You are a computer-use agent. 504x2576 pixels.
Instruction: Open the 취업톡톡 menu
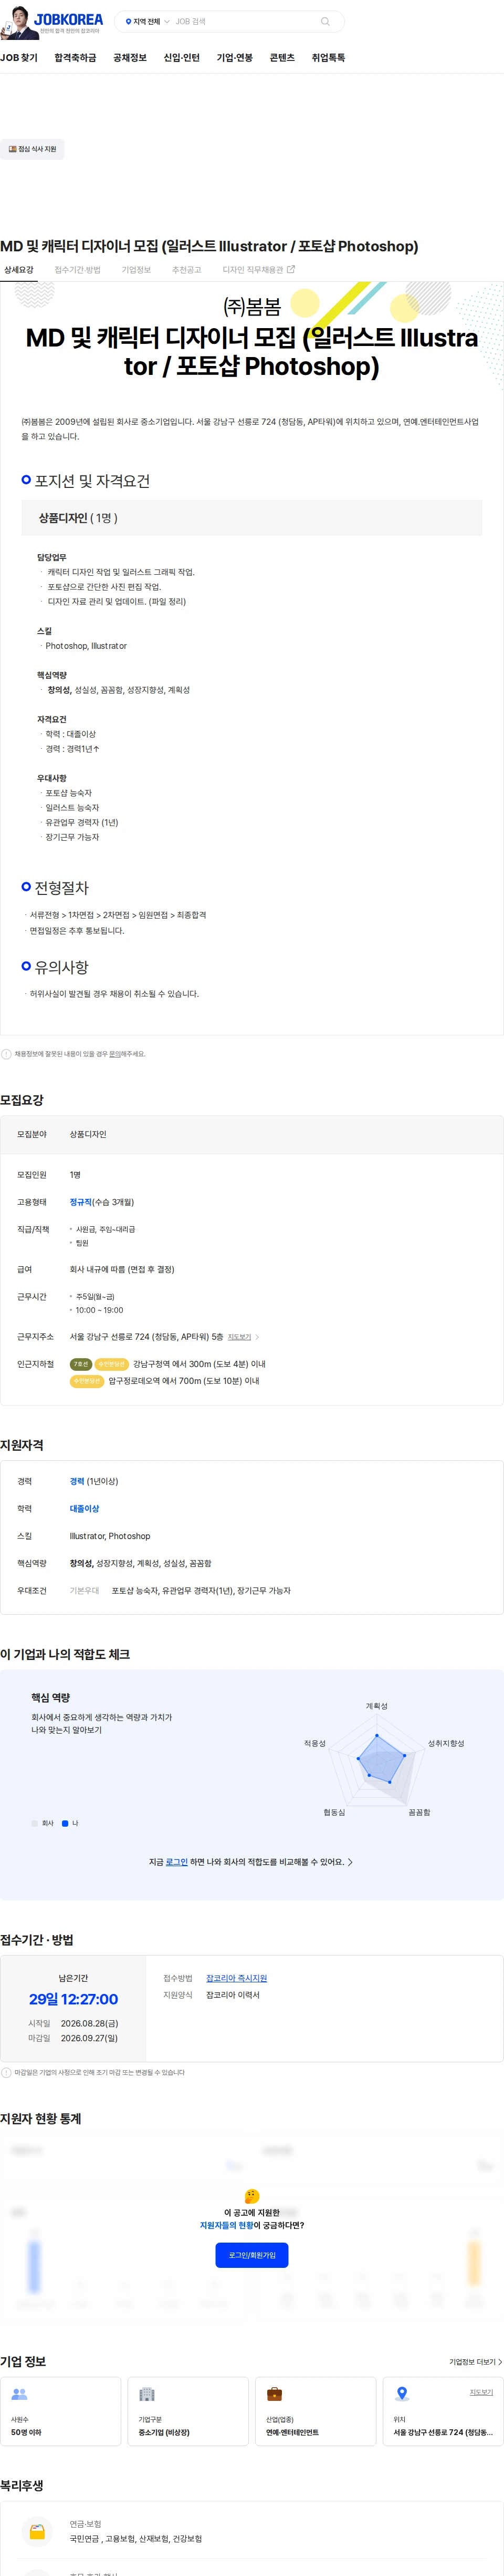pyautogui.click(x=328, y=58)
